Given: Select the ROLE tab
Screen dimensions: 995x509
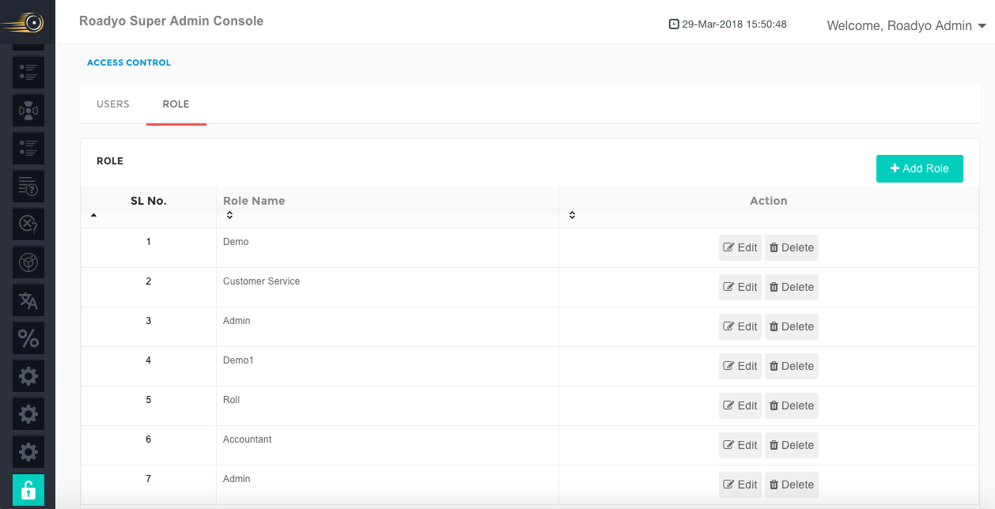Looking at the screenshot, I should pos(176,104).
